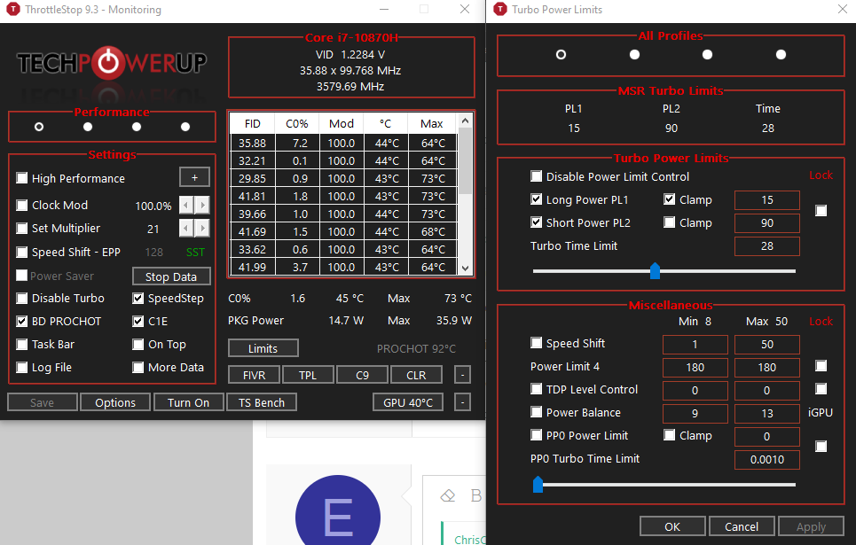Enable the On Top checkbox
This screenshot has width=856, height=545.
coord(138,344)
